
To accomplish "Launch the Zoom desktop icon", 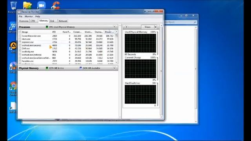I will pos(42,5).
